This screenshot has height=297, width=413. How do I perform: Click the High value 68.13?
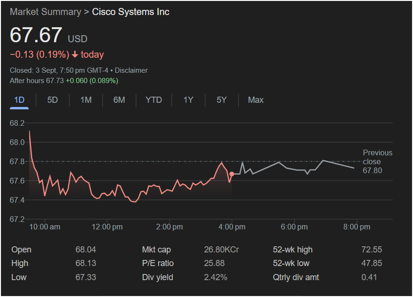(x=86, y=263)
